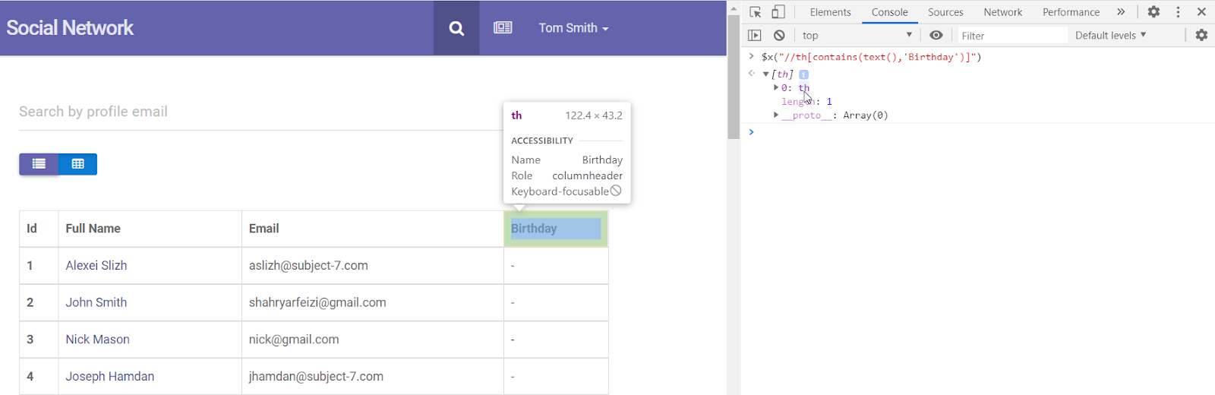Switch to grid view toggle
The image size is (1215, 395).
pos(77,164)
